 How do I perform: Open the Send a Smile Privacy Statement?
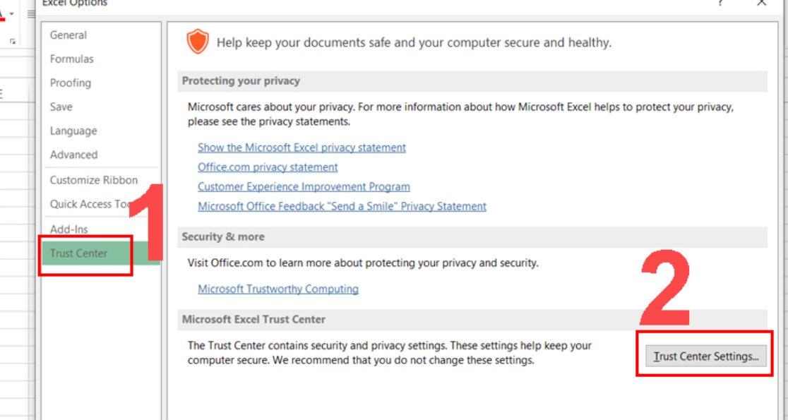[x=342, y=205]
